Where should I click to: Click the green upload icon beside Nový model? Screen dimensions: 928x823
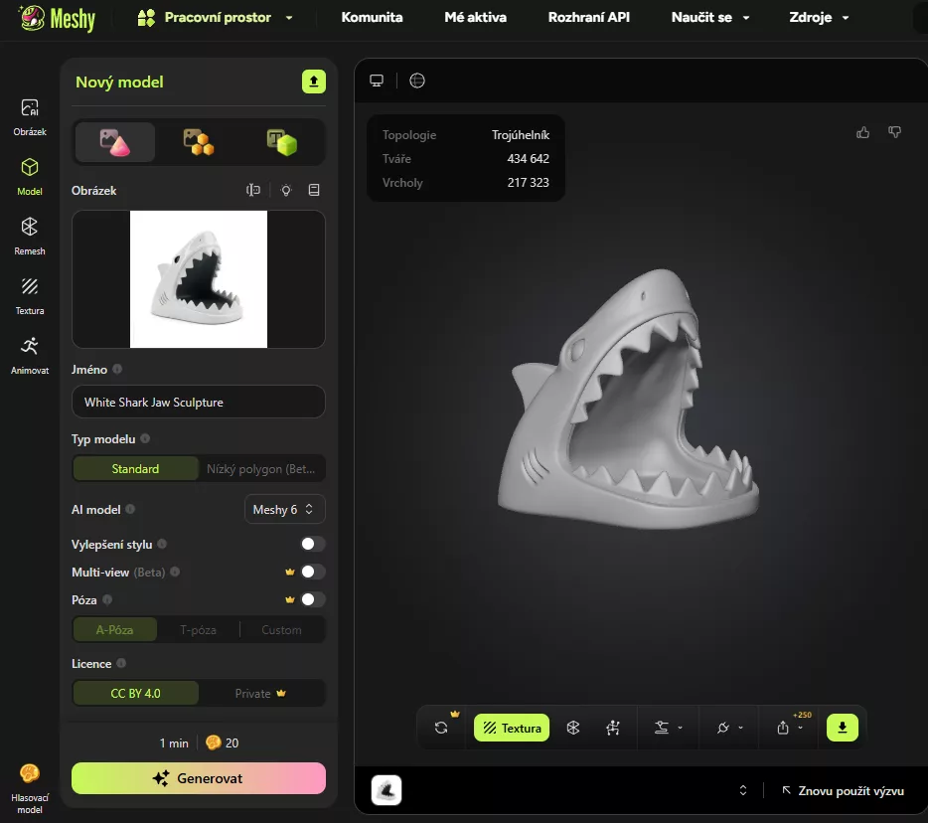click(x=314, y=82)
